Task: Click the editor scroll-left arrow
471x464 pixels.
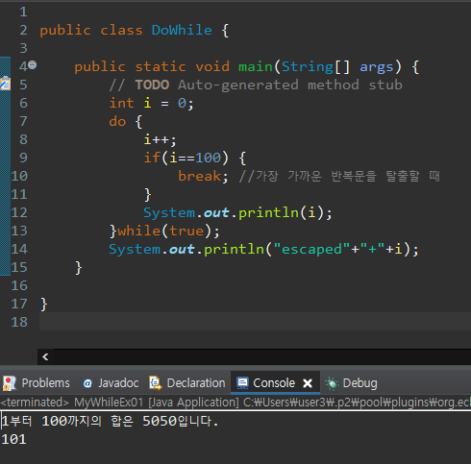Action: [45, 356]
